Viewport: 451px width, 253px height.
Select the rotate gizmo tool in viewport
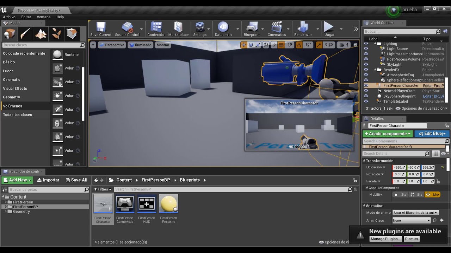point(251,45)
